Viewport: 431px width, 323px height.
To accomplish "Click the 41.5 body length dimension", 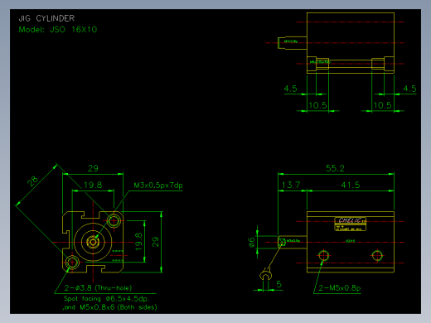I will click(x=351, y=185).
